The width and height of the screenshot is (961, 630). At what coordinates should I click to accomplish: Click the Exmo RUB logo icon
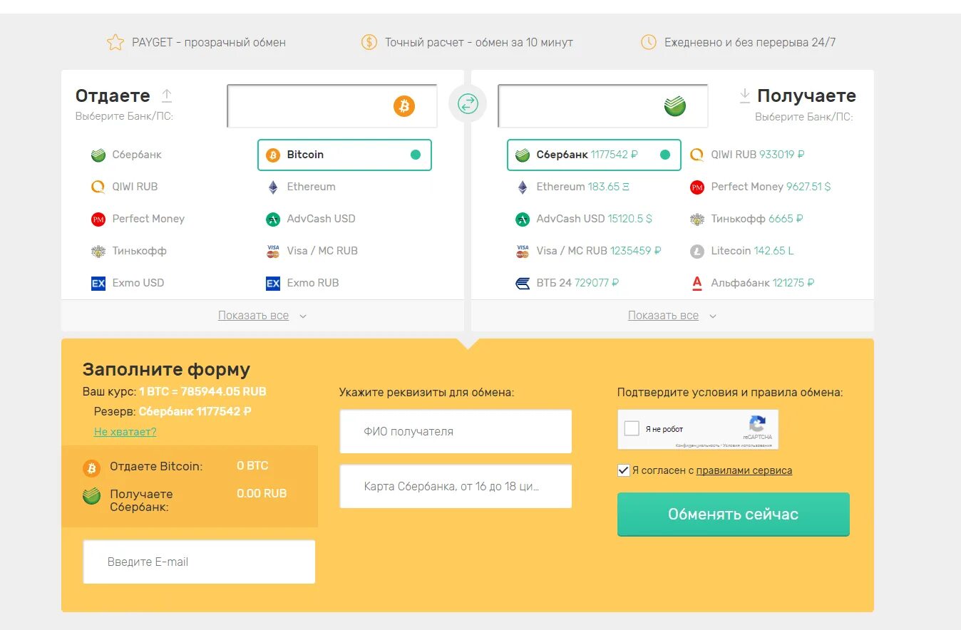[x=273, y=283]
